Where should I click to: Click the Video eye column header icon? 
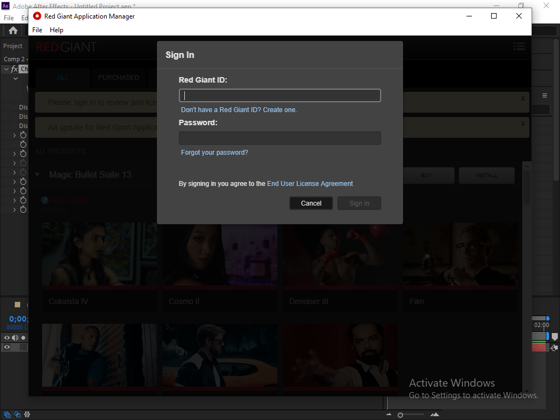tap(7, 337)
